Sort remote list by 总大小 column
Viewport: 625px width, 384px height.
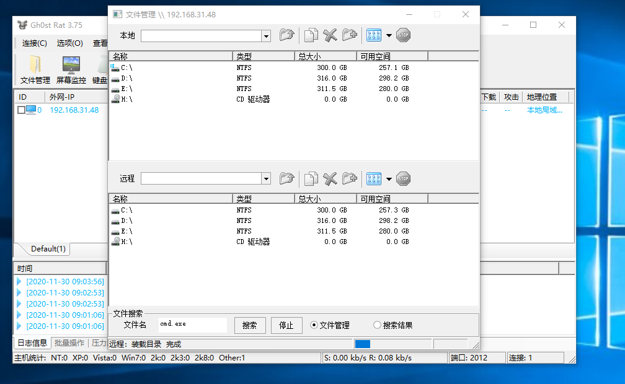(326, 199)
